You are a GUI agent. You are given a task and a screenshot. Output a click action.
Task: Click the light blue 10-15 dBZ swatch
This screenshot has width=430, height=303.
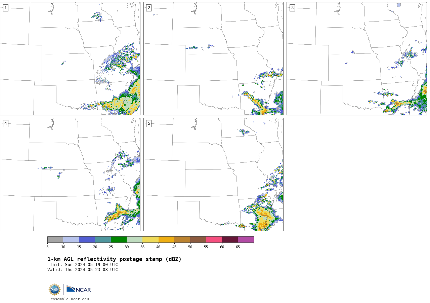[x=71, y=240]
